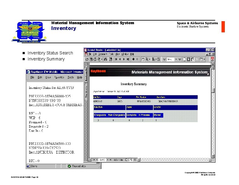This screenshot has height=185, width=239.
Task: Click the first page arrow in Acrobat status bar
Action: 94,160
